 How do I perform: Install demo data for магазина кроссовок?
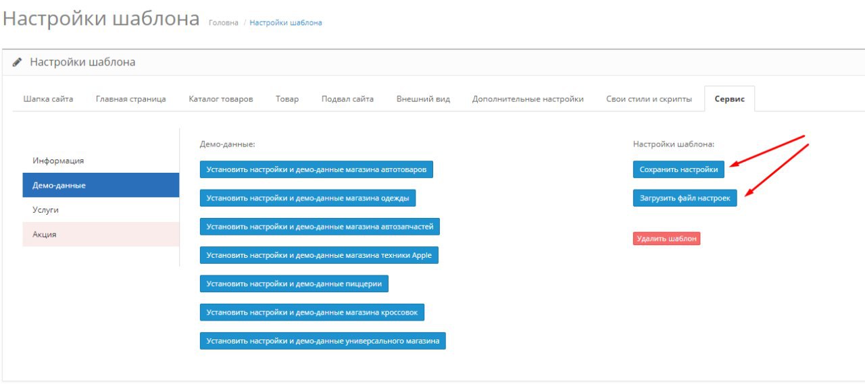coord(312,312)
